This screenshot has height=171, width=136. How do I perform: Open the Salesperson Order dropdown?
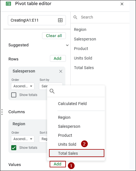coord(23,86)
